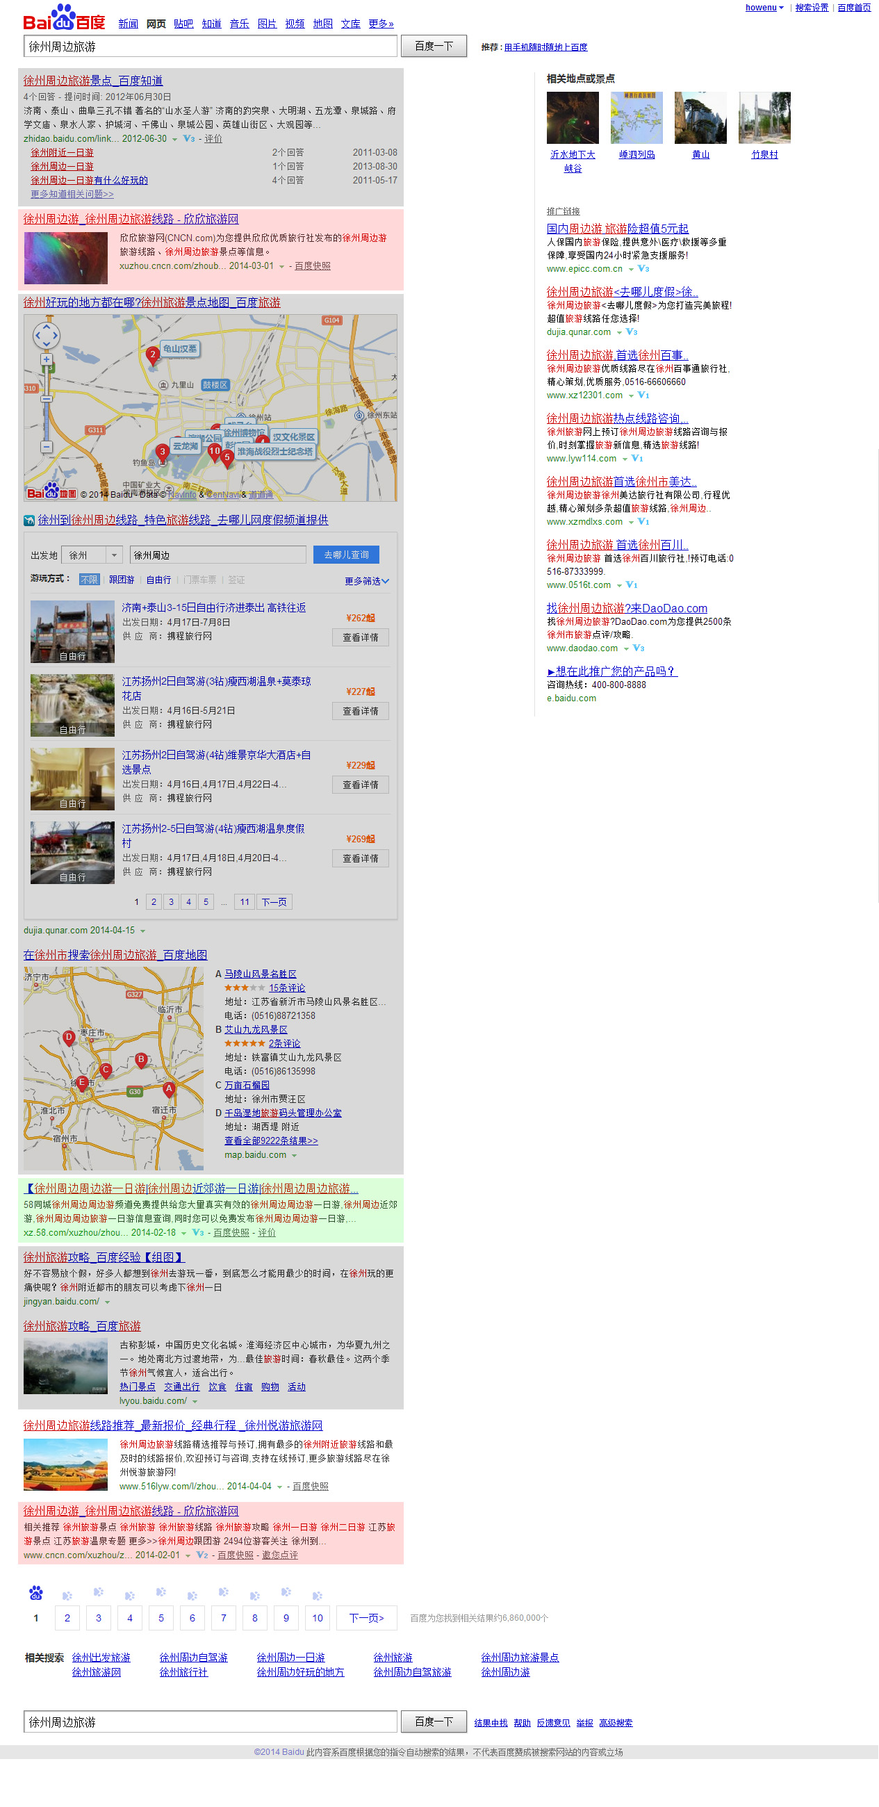Click the 去哪儿查询 button
Image resolution: width=879 pixels, height=1807 pixels.
point(347,555)
